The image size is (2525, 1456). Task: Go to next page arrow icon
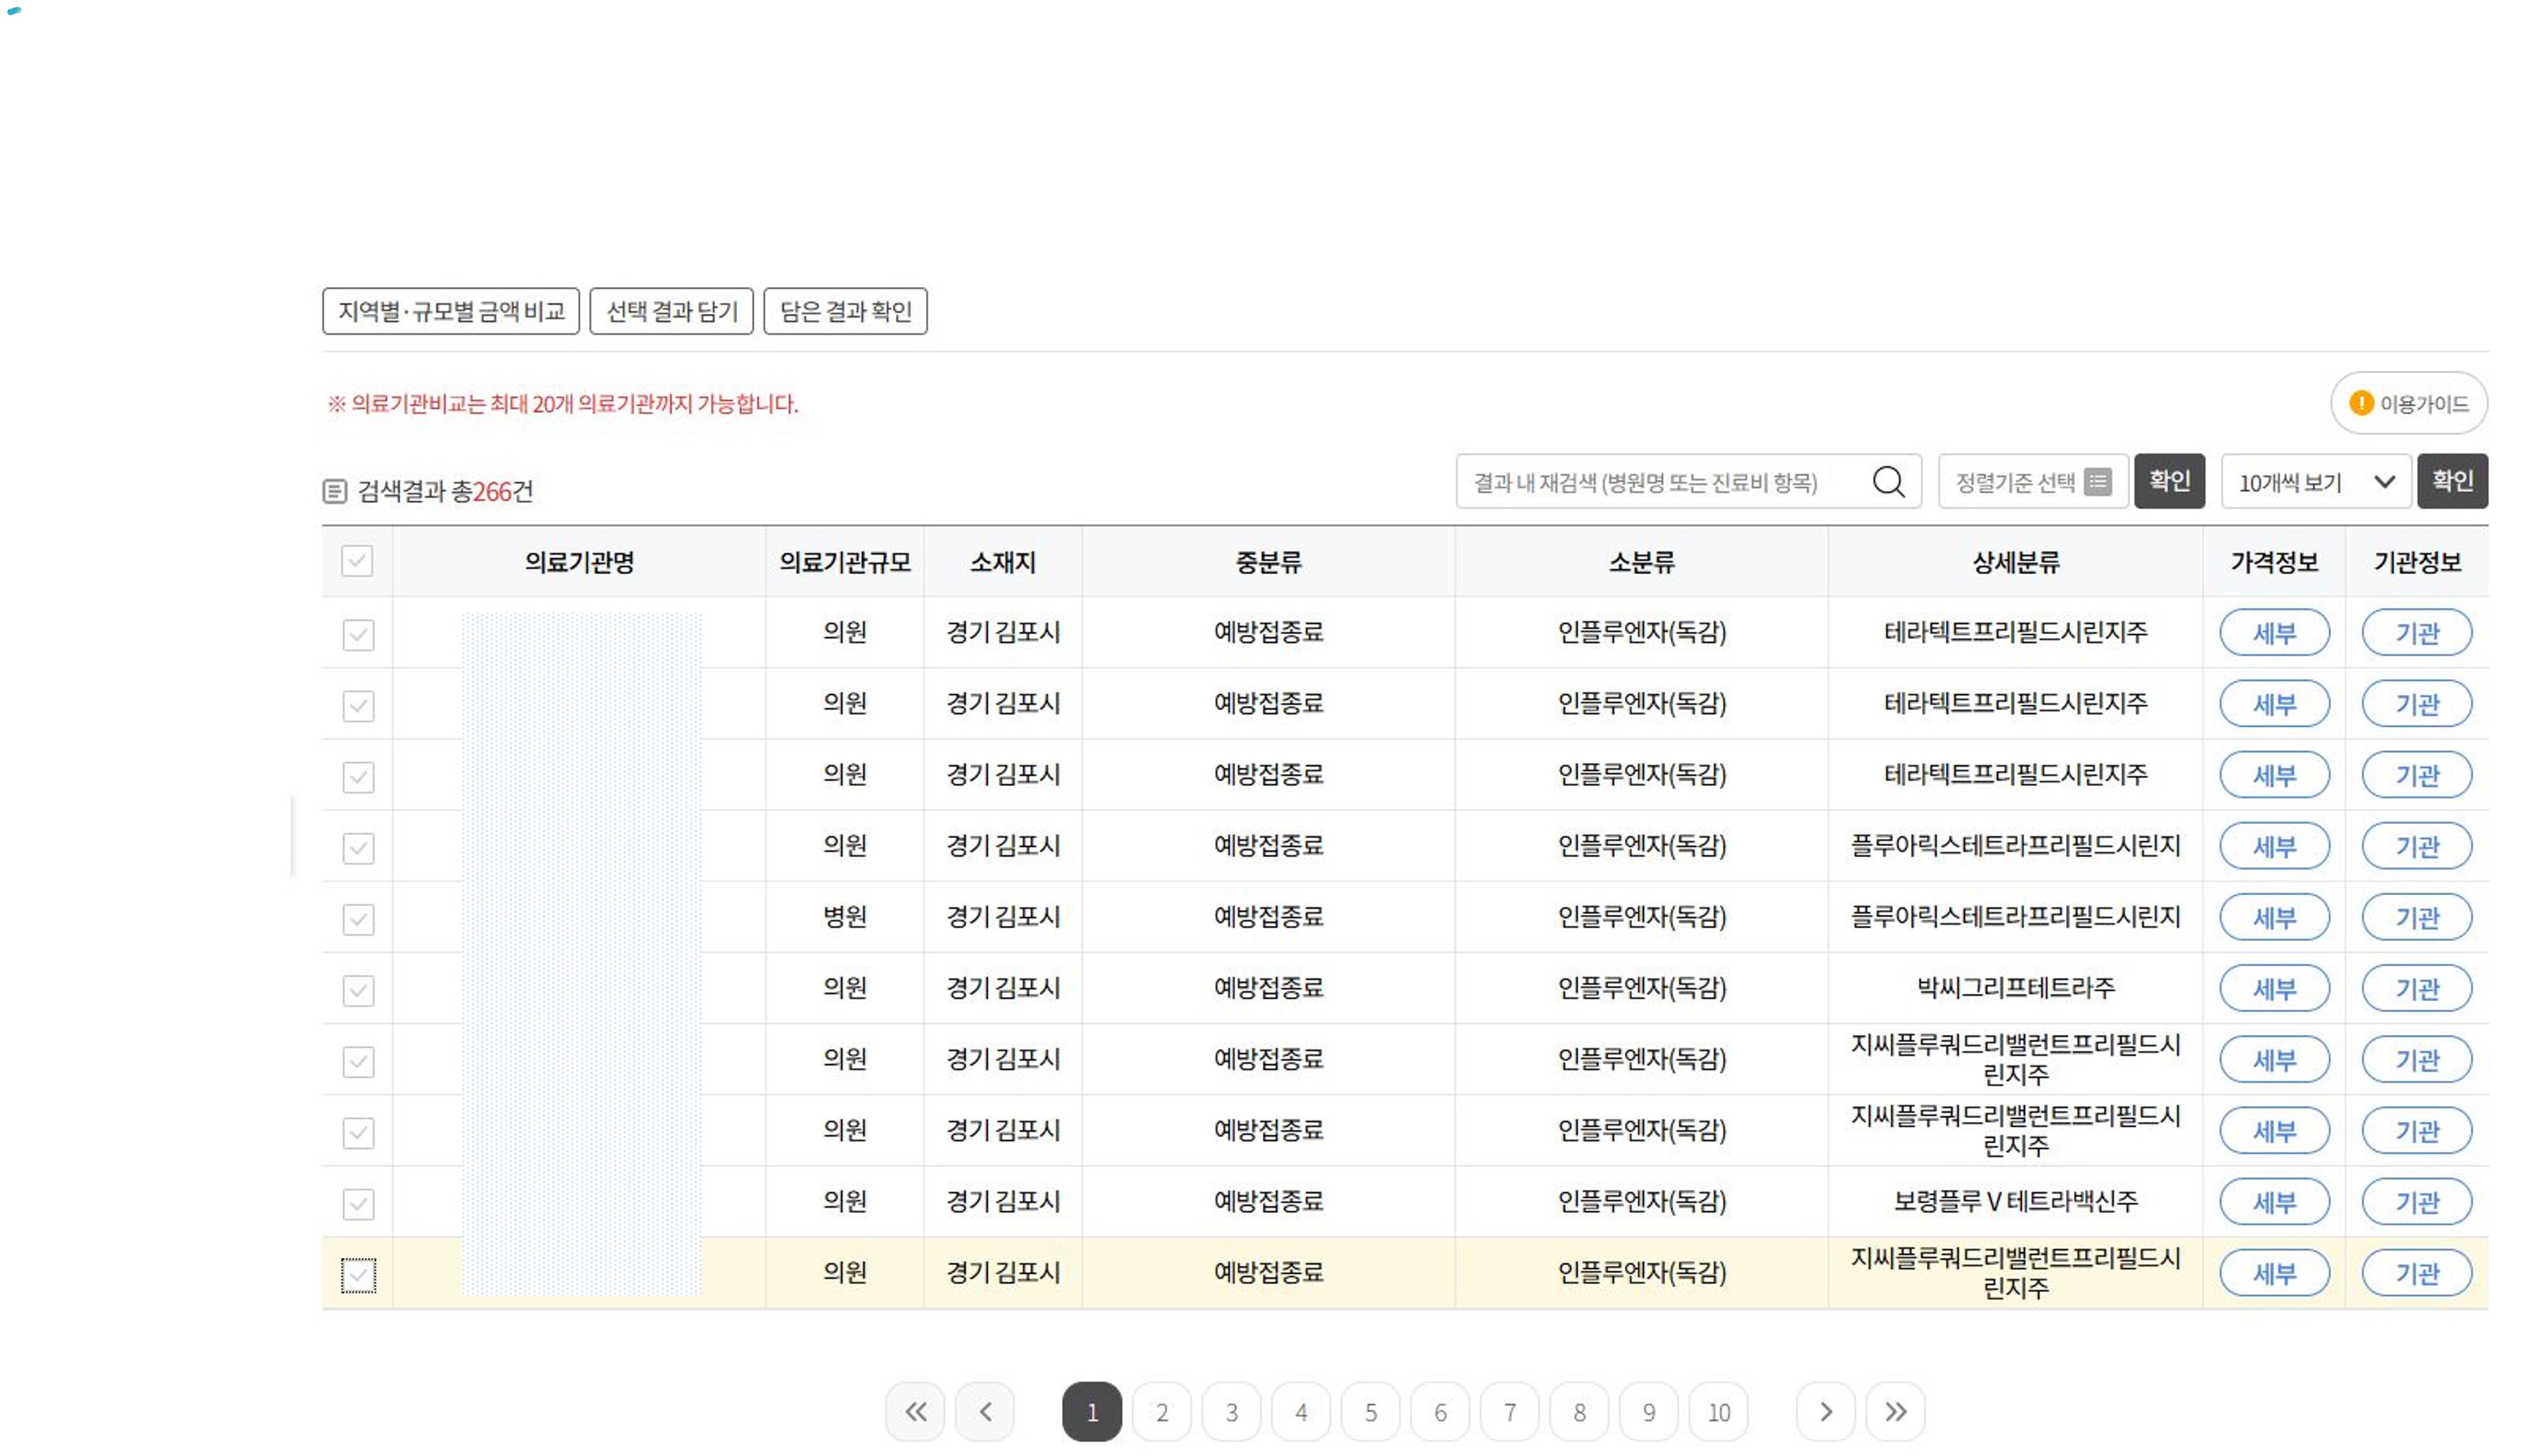(1825, 1411)
